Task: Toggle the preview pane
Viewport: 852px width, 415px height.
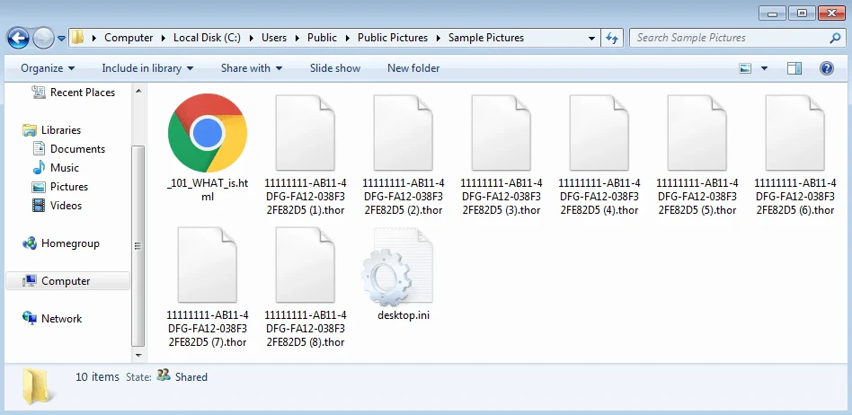Action: [x=794, y=68]
